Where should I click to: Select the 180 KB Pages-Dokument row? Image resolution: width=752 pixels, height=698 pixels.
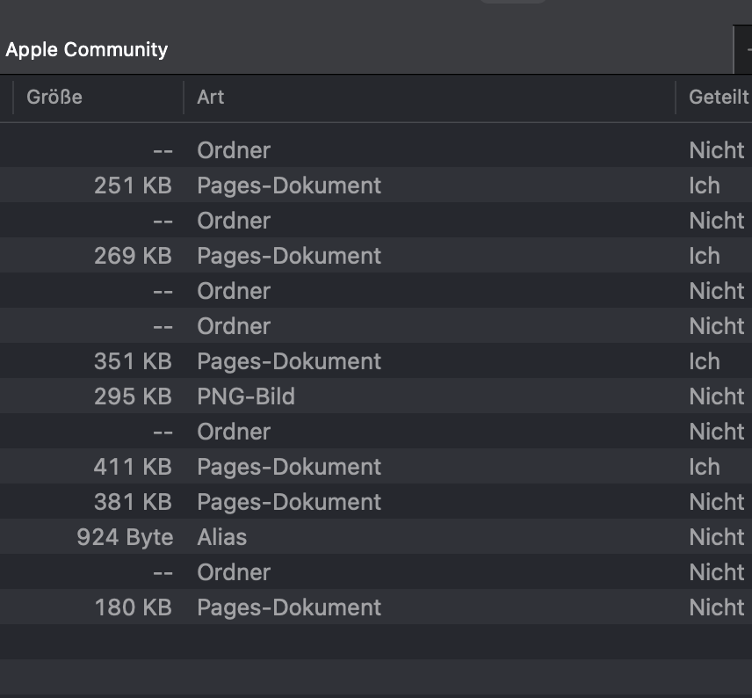pos(289,607)
